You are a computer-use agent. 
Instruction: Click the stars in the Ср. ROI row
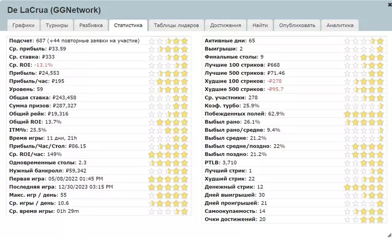tap(168, 65)
